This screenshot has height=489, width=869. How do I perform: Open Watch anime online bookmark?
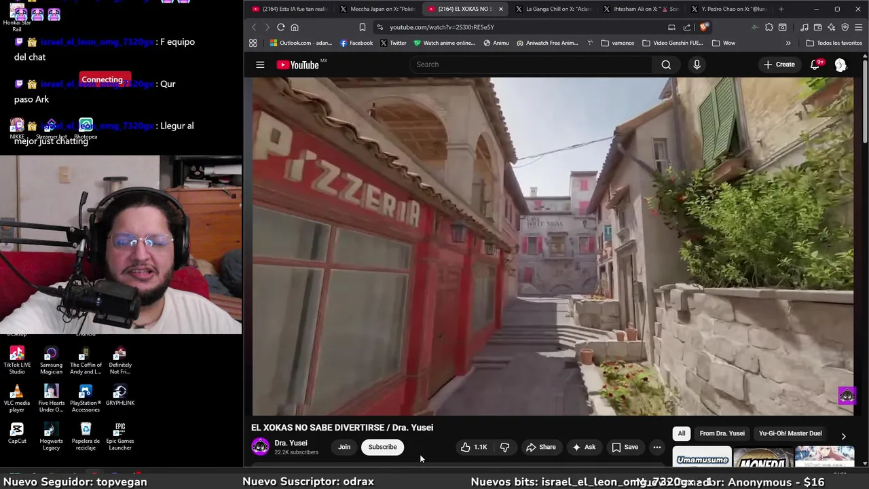tap(444, 43)
